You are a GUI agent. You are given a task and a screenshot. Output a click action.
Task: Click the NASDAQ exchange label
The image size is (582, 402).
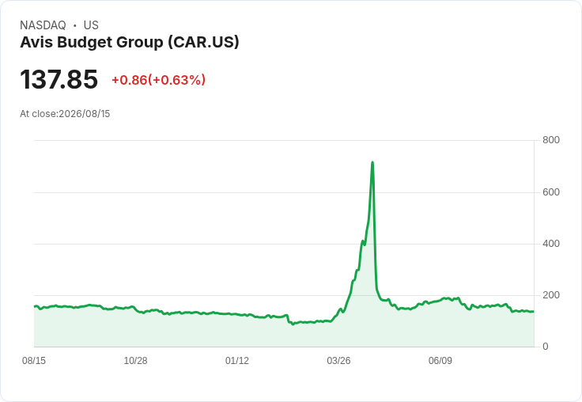coord(43,25)
